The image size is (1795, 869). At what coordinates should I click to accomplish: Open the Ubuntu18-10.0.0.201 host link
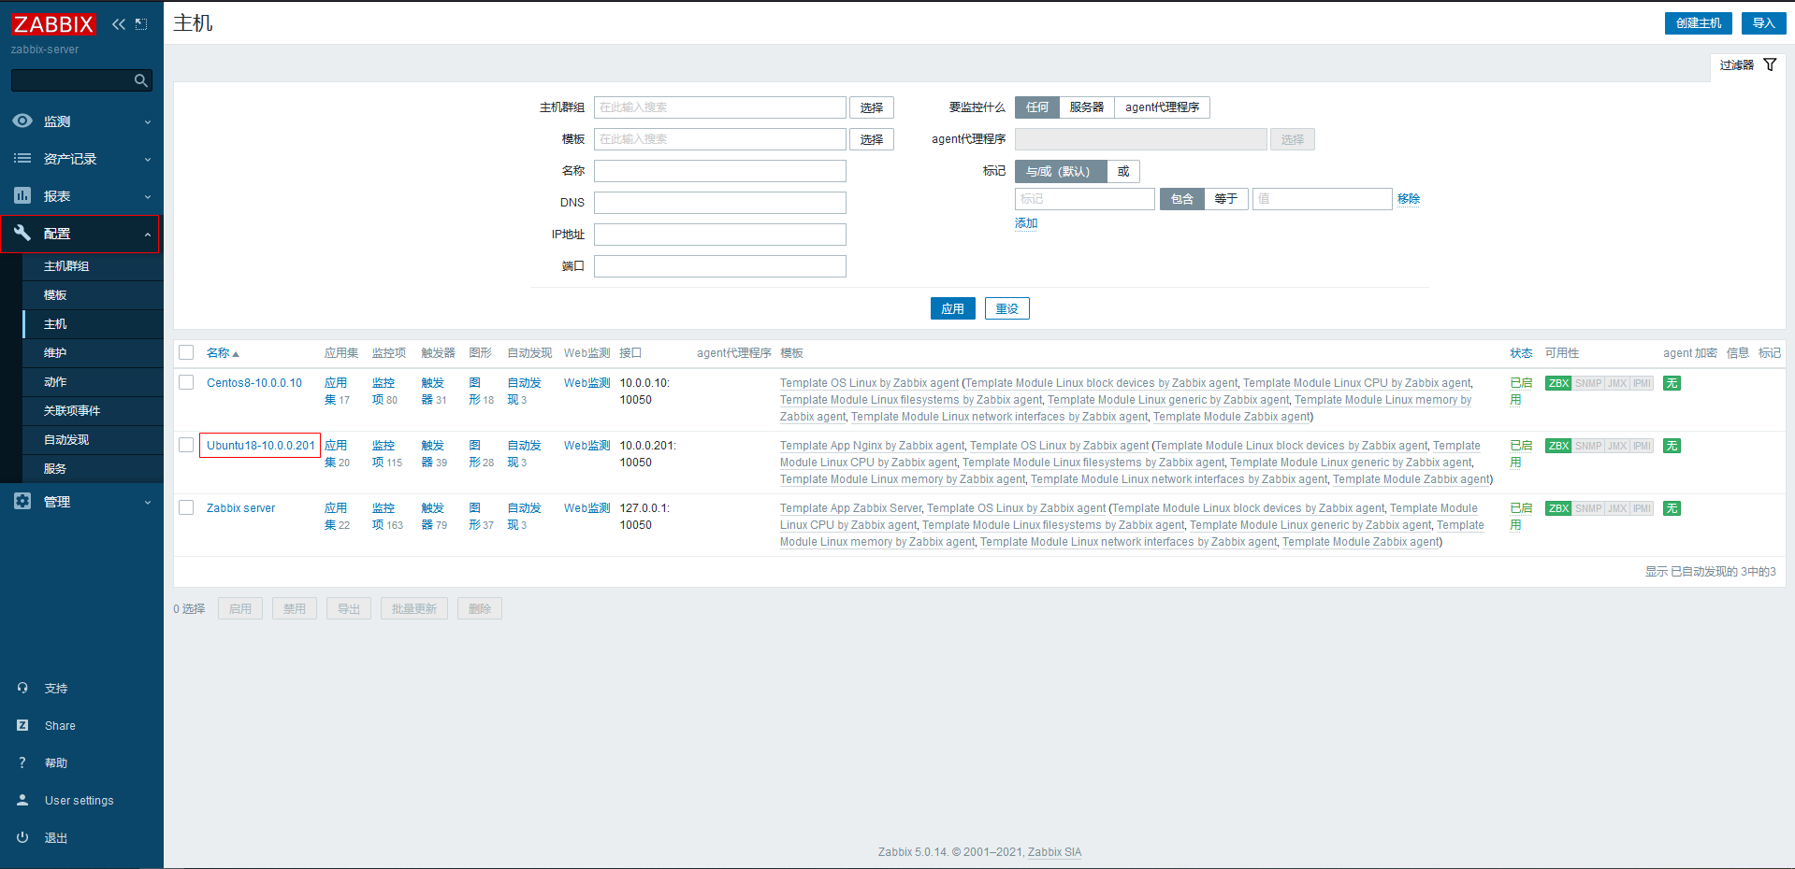[x=261, y=446]
